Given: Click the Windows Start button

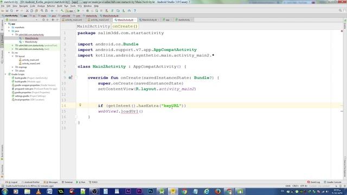Looking at the screenshot, I should 5,191.
